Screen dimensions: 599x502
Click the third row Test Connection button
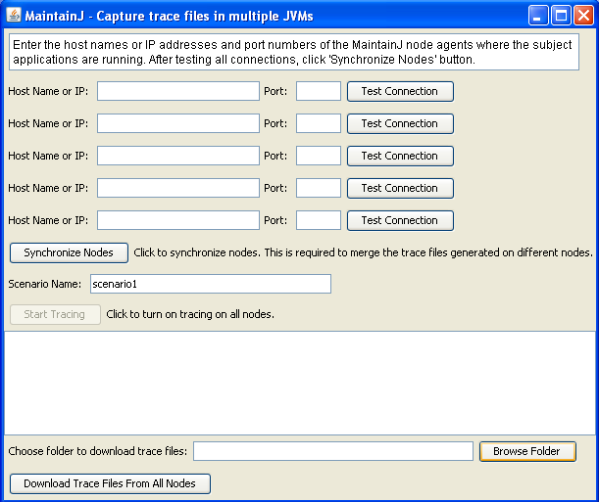(399, 156)
